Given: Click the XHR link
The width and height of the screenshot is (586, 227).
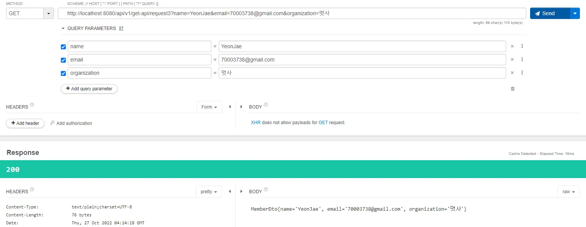Looking at the screenshot, I should pos(256,123).
